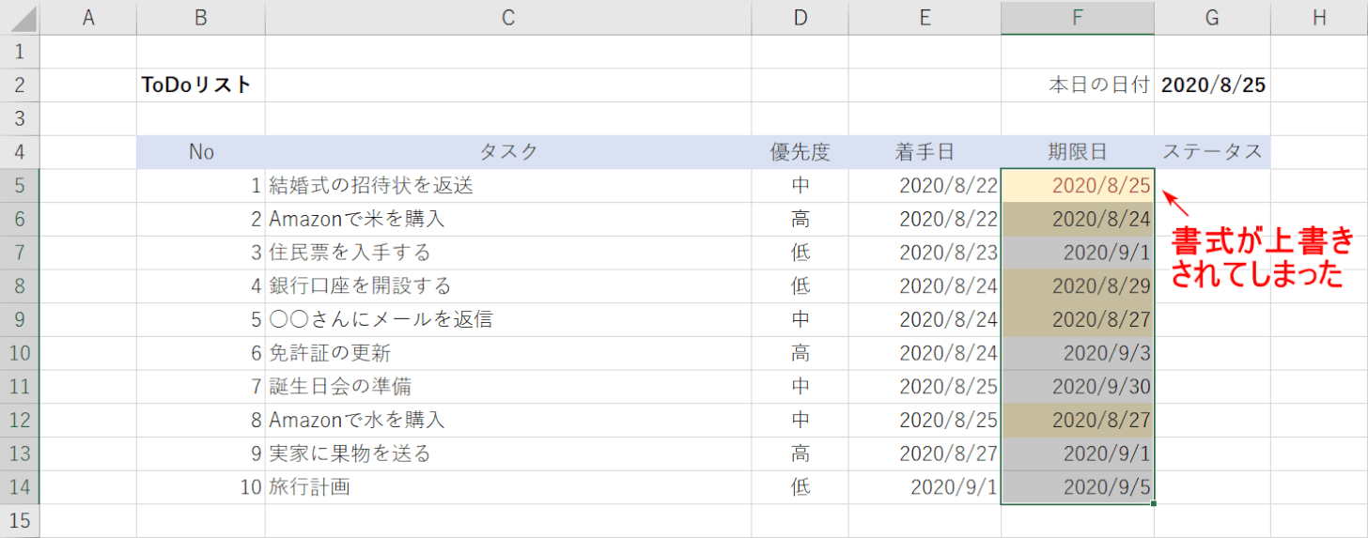The width and height of the screenshot is (1368, 538).
Task: Click the タスク header cell
Action: click(x=508, y=152)
